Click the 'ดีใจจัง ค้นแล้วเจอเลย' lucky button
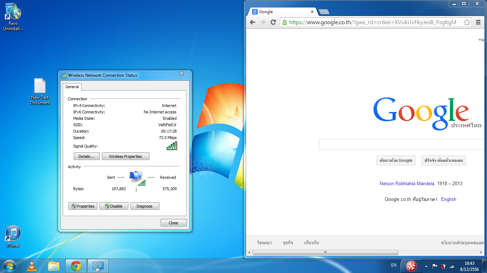Viewport: 487px width, 273px height. pyautogui.click(x=444, y=160)
